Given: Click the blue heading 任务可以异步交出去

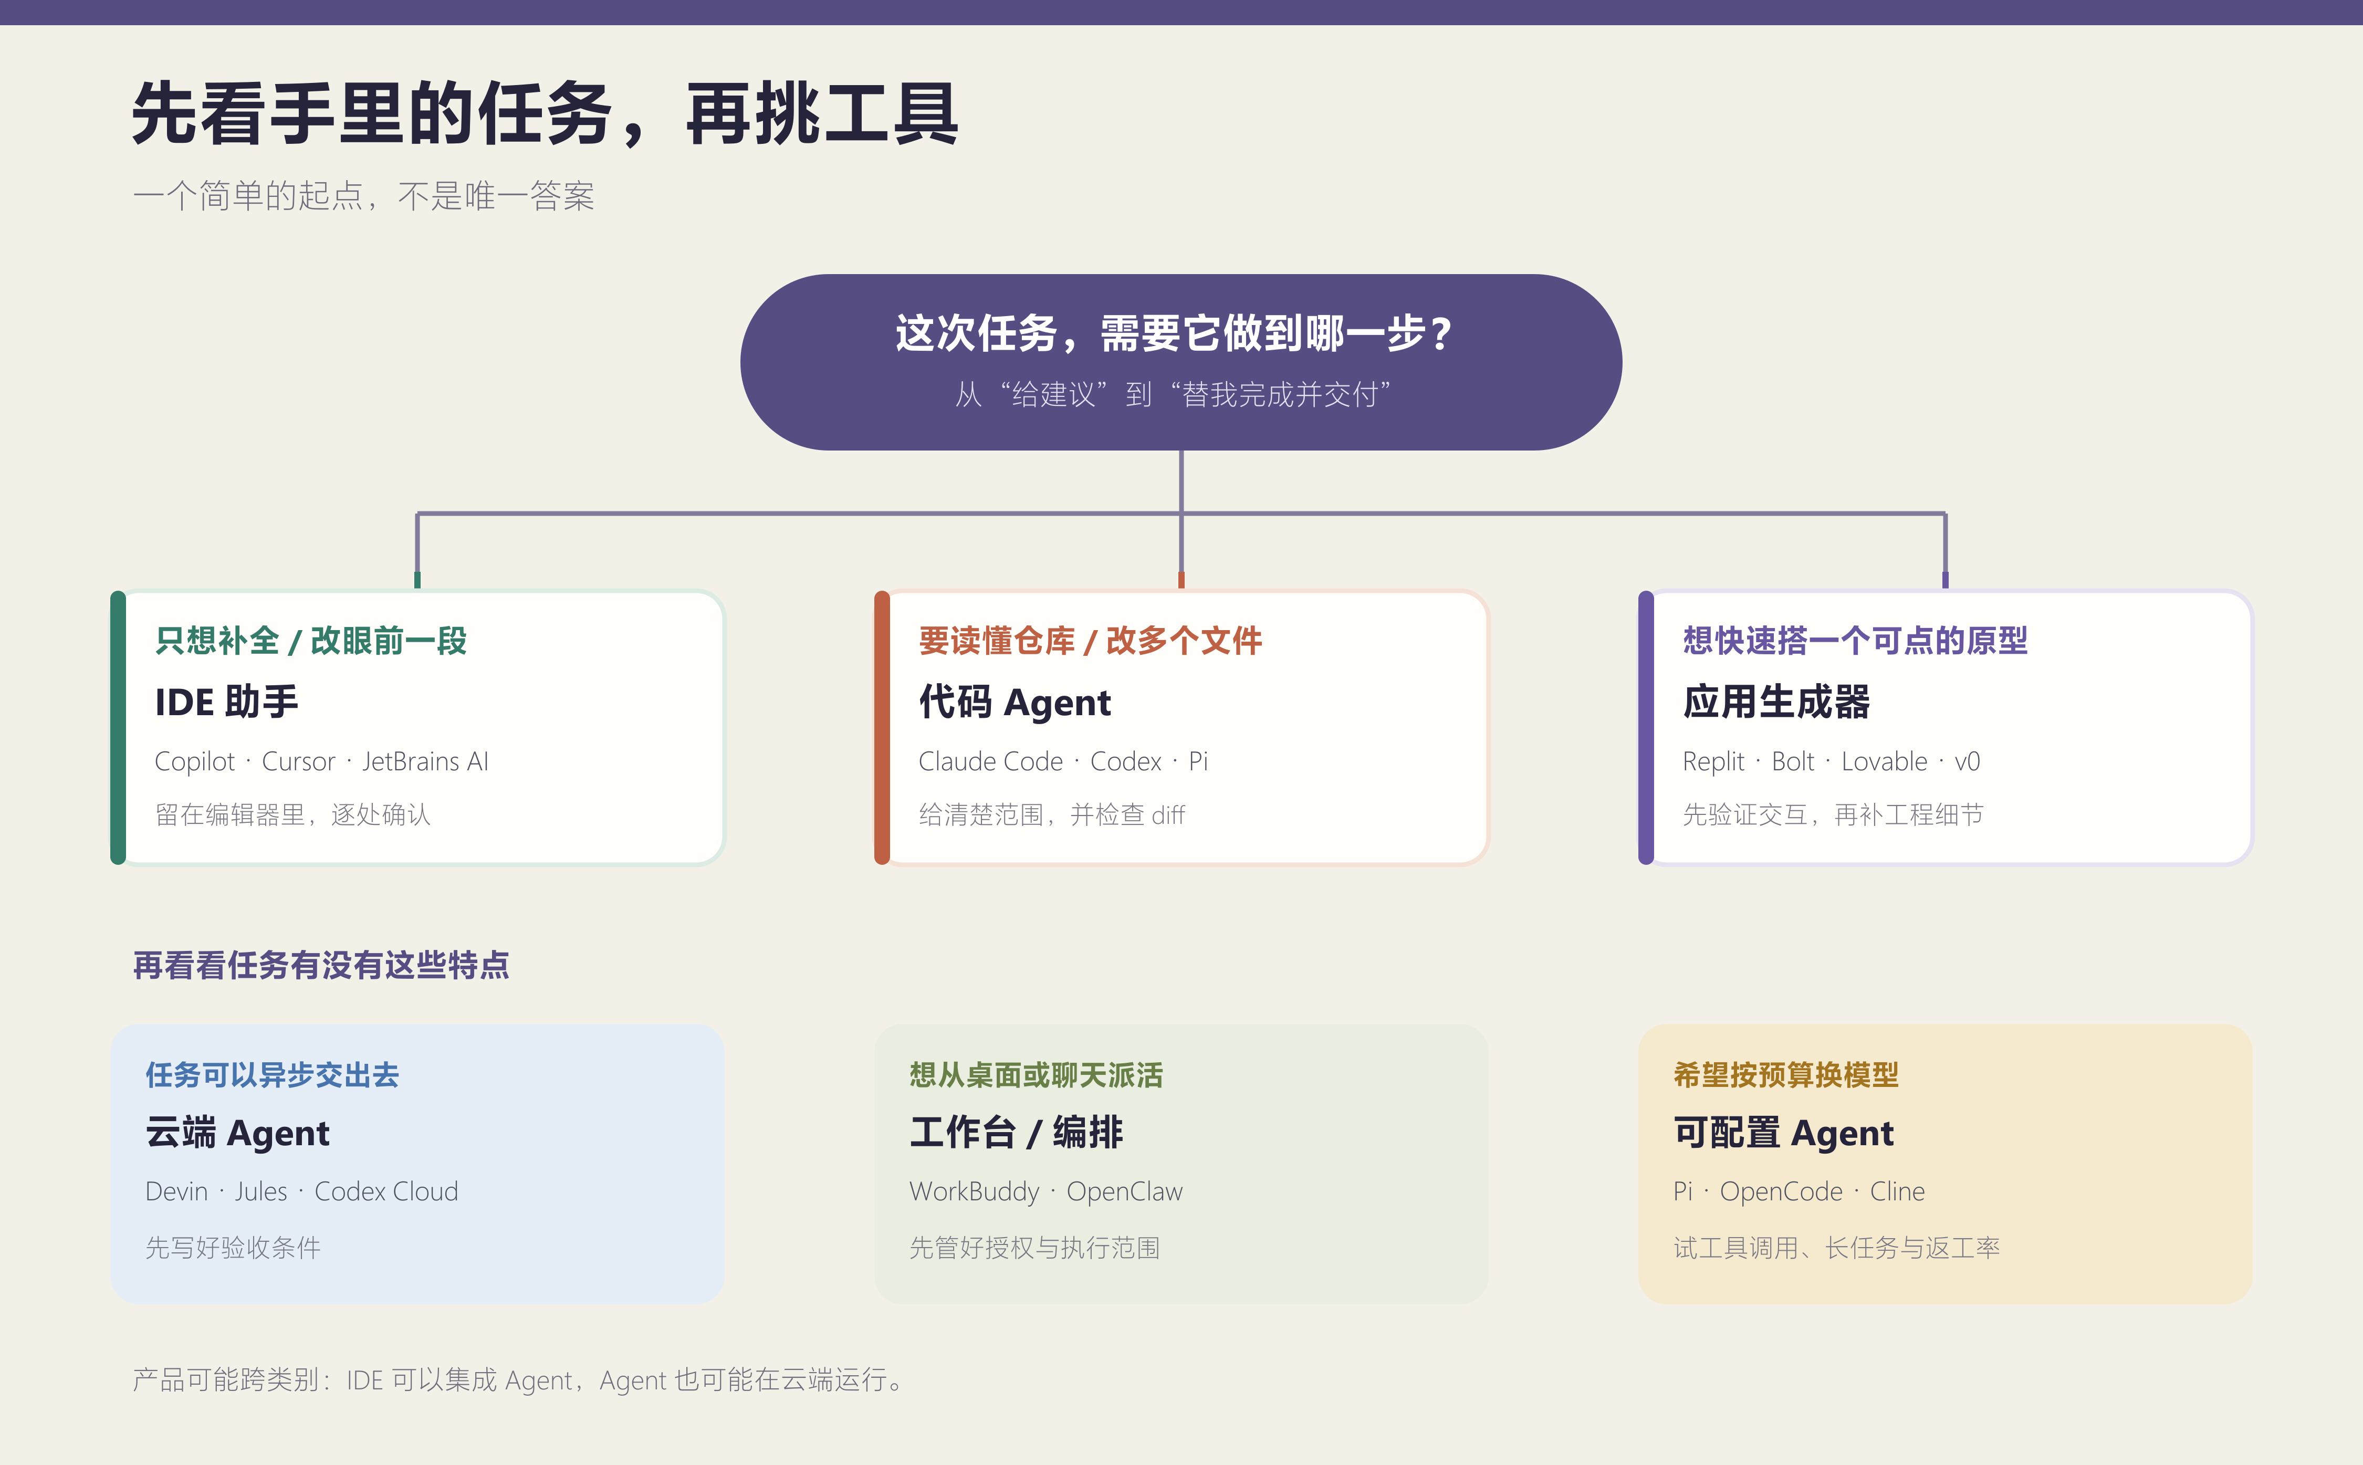Looking at the screenshot, I should [x=272, y=1074].
